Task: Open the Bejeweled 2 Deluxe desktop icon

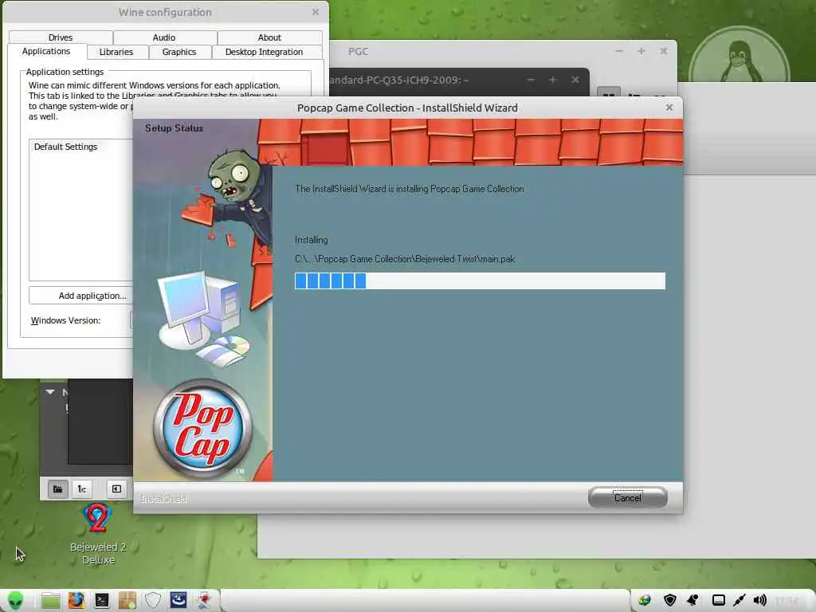Action: [98, 534]
